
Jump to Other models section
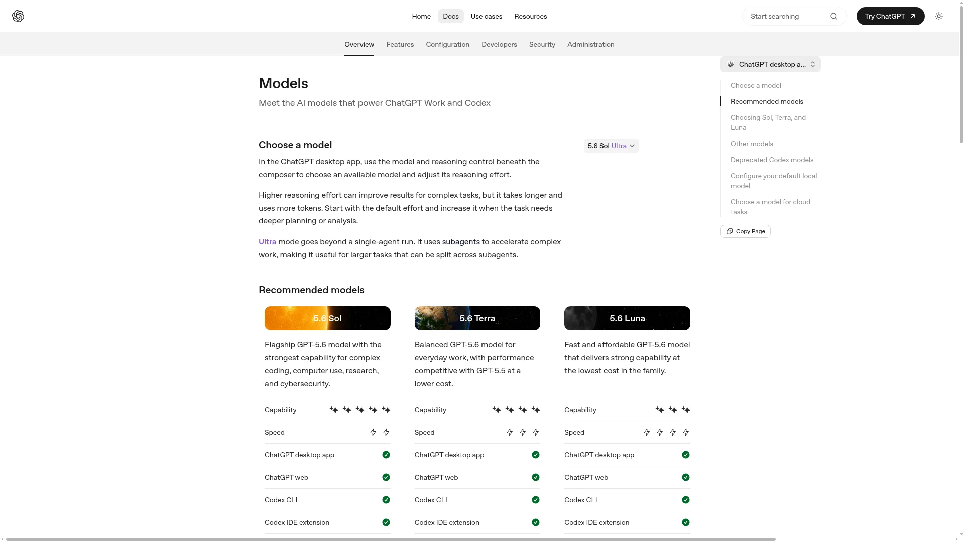(752, 144)
